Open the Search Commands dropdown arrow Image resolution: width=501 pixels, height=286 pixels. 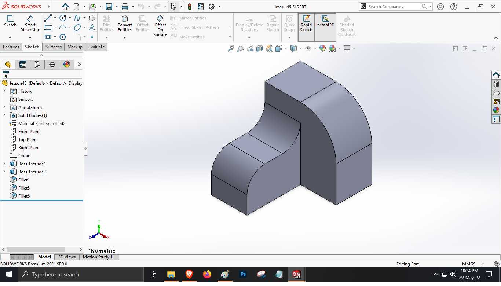pos(430,7)
